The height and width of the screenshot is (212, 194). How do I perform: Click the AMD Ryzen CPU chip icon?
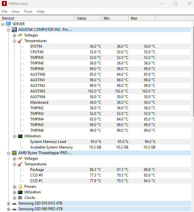[x=14, y=153]
